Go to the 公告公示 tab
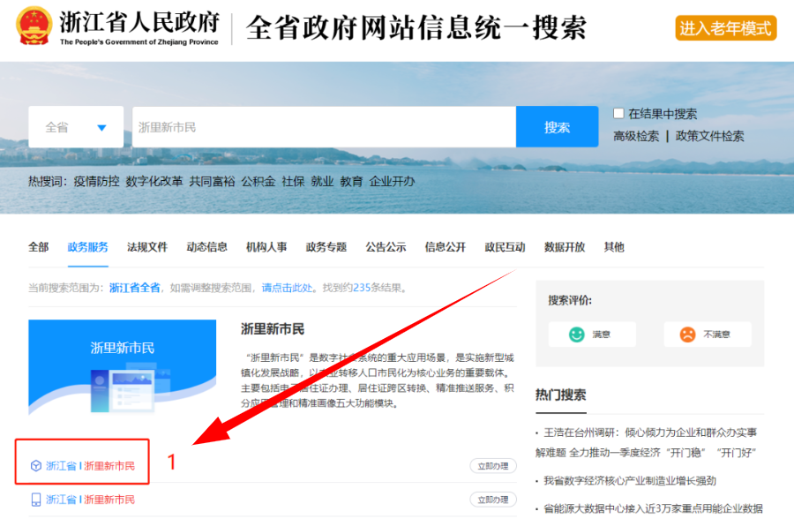This screenshot has height=519, width=794. coord(386,247)
